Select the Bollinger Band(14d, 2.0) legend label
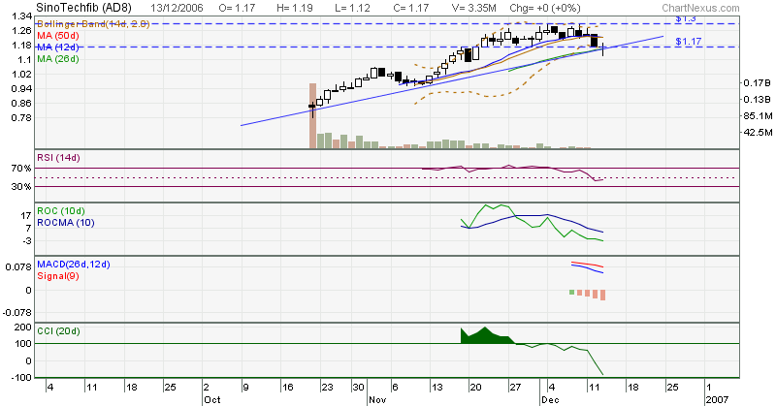The height and width of the screenshot is (406, 776). pos(93,23)
